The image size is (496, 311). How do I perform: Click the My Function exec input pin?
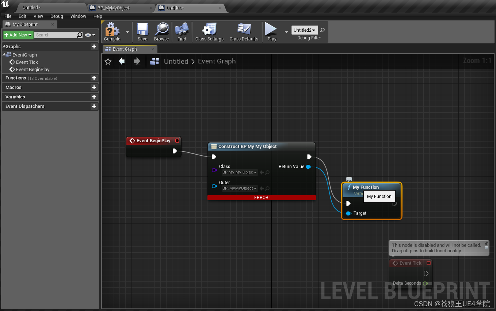click(x=348, y=203)
